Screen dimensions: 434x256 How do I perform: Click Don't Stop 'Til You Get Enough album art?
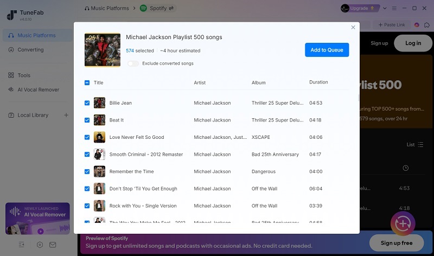point(99,189)
